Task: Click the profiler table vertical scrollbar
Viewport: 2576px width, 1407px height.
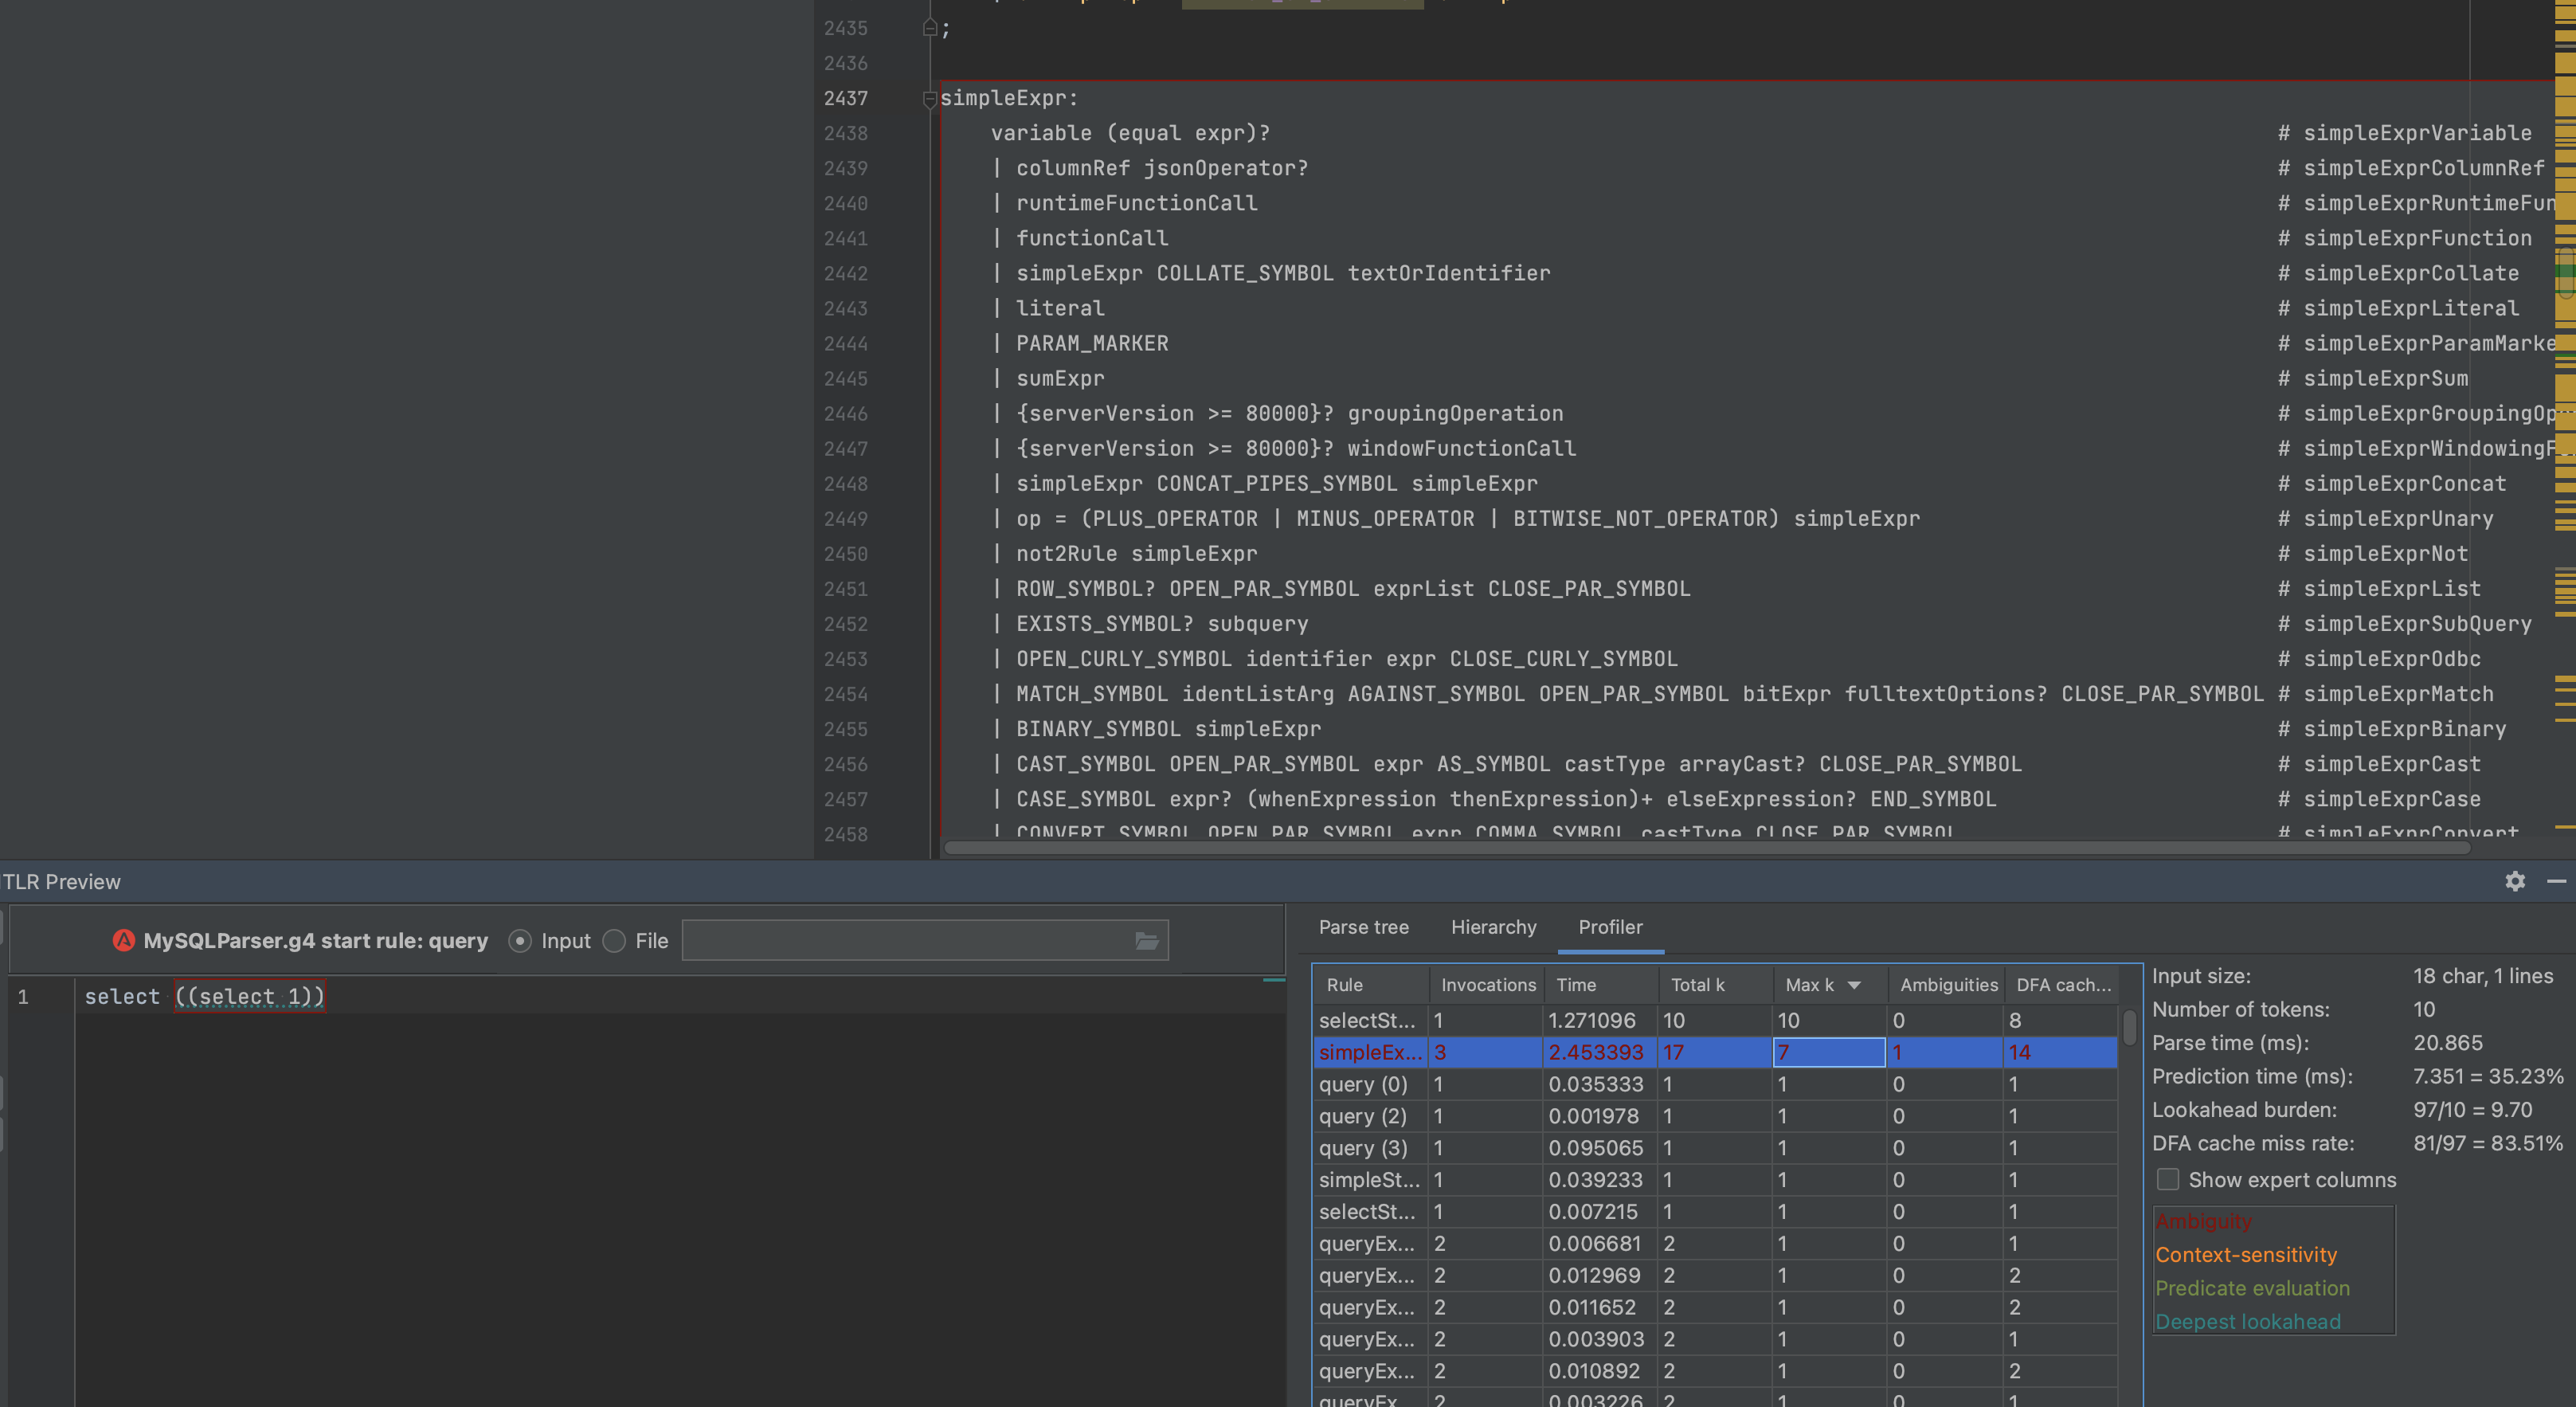Action: (2129, 1027)
